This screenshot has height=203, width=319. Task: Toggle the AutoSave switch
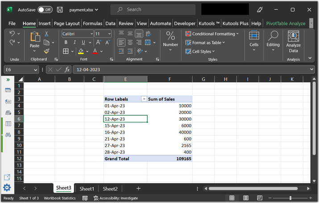[44, 9]
